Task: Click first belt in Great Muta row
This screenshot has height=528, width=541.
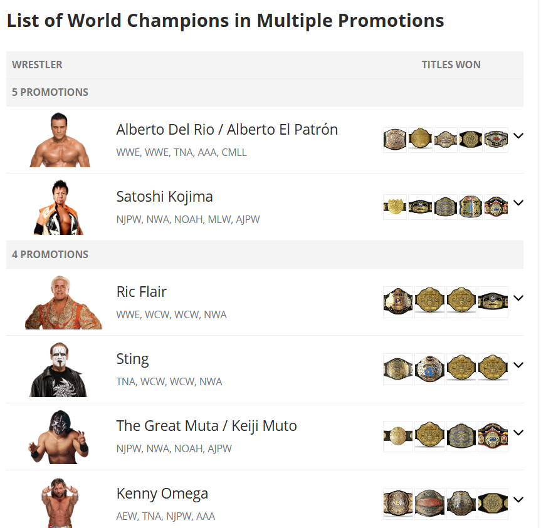Action: [x=398, y=436]
